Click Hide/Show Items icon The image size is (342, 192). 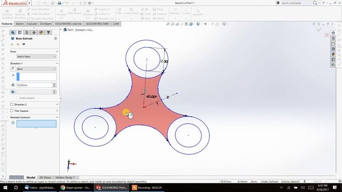coord(205,24)
